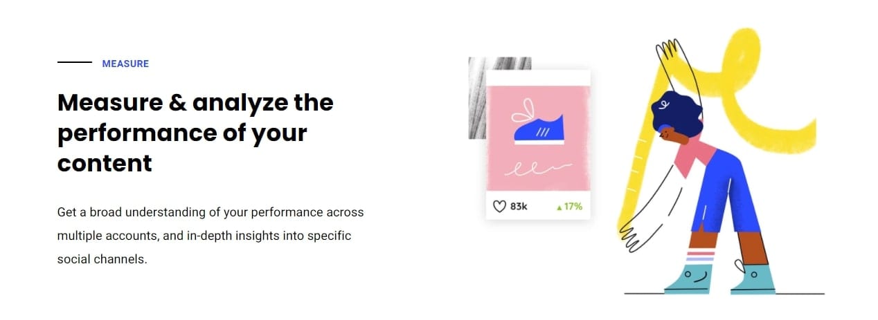Click the paragraph about performance across accounts
Image resolution: width=878 pixels, height=320 pixels.
point(210,236)
